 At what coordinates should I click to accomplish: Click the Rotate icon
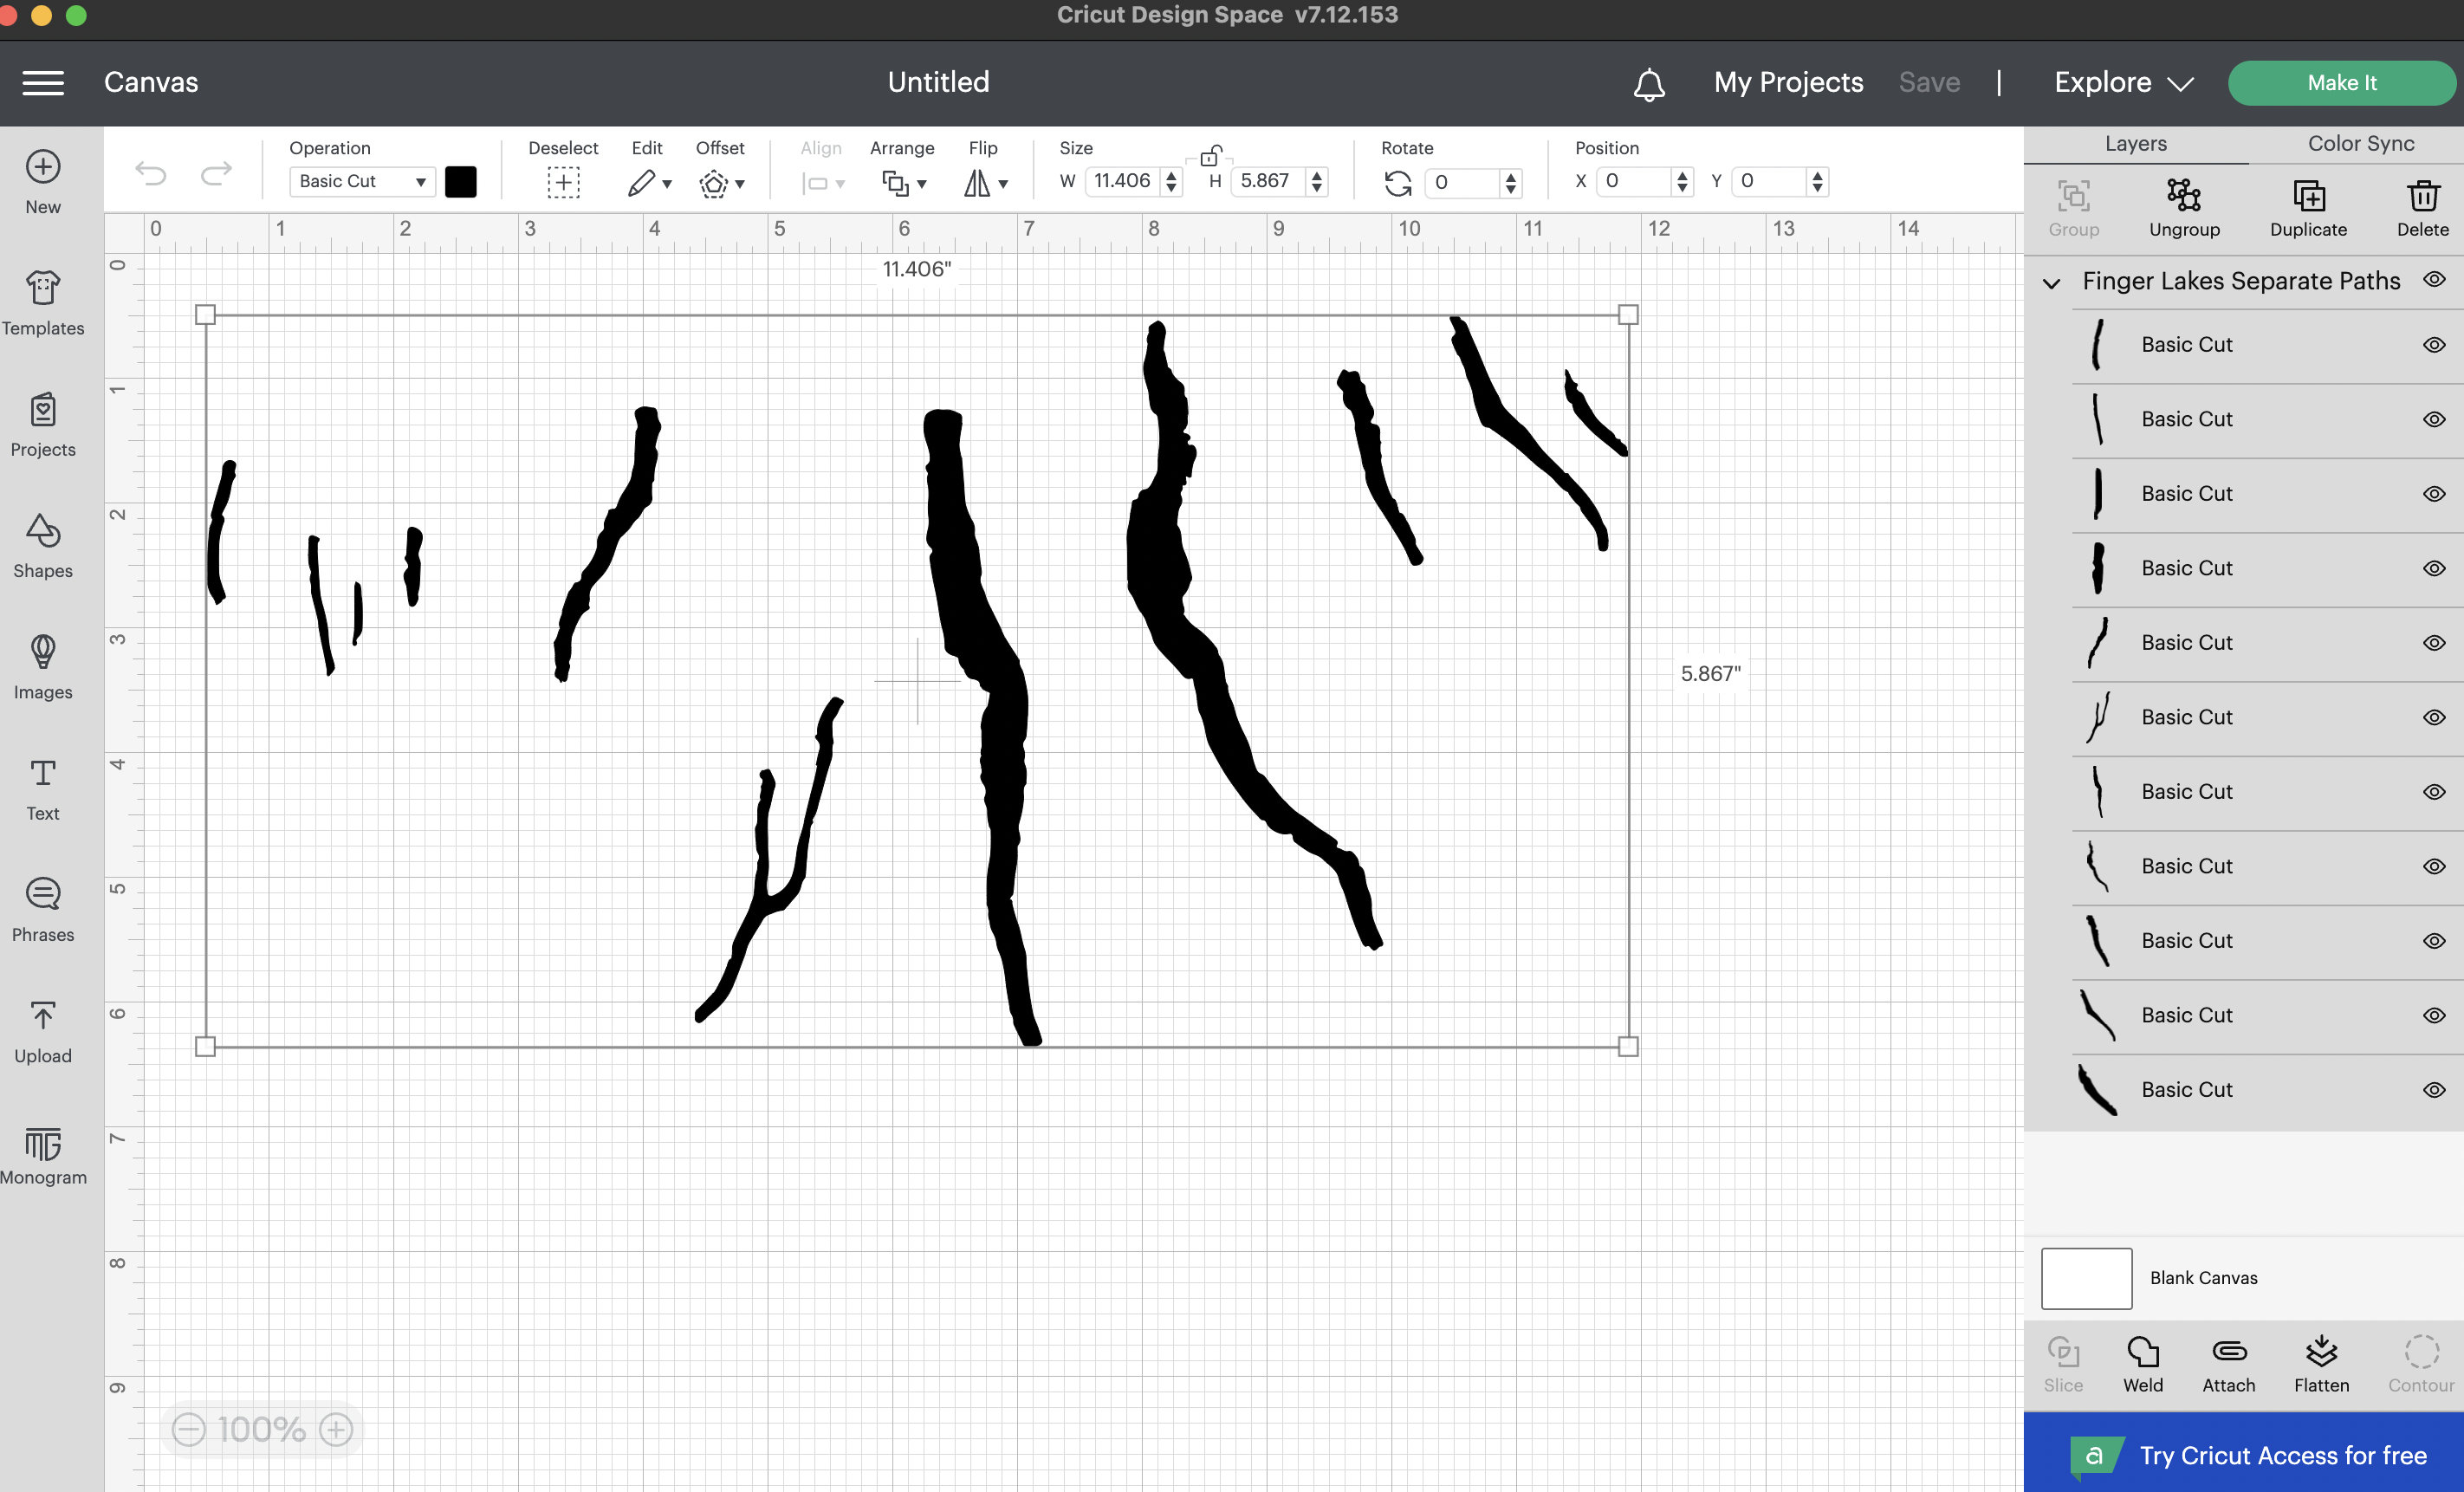pyautogui.click(x=1398, y=183)
